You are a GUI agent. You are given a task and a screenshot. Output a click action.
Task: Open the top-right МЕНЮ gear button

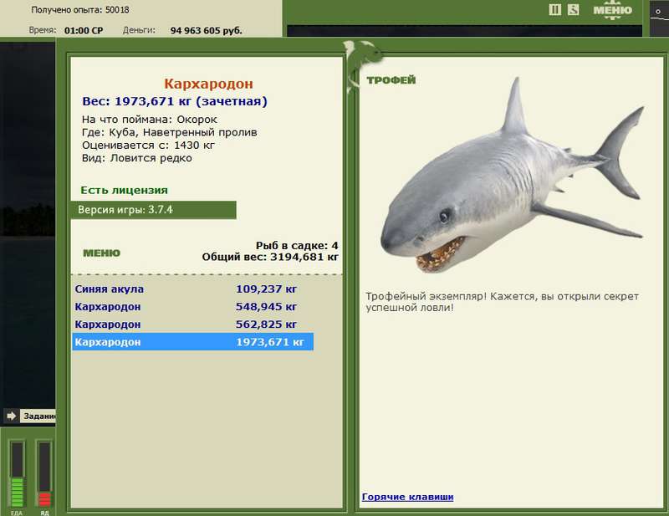click(x=613, y=11)
